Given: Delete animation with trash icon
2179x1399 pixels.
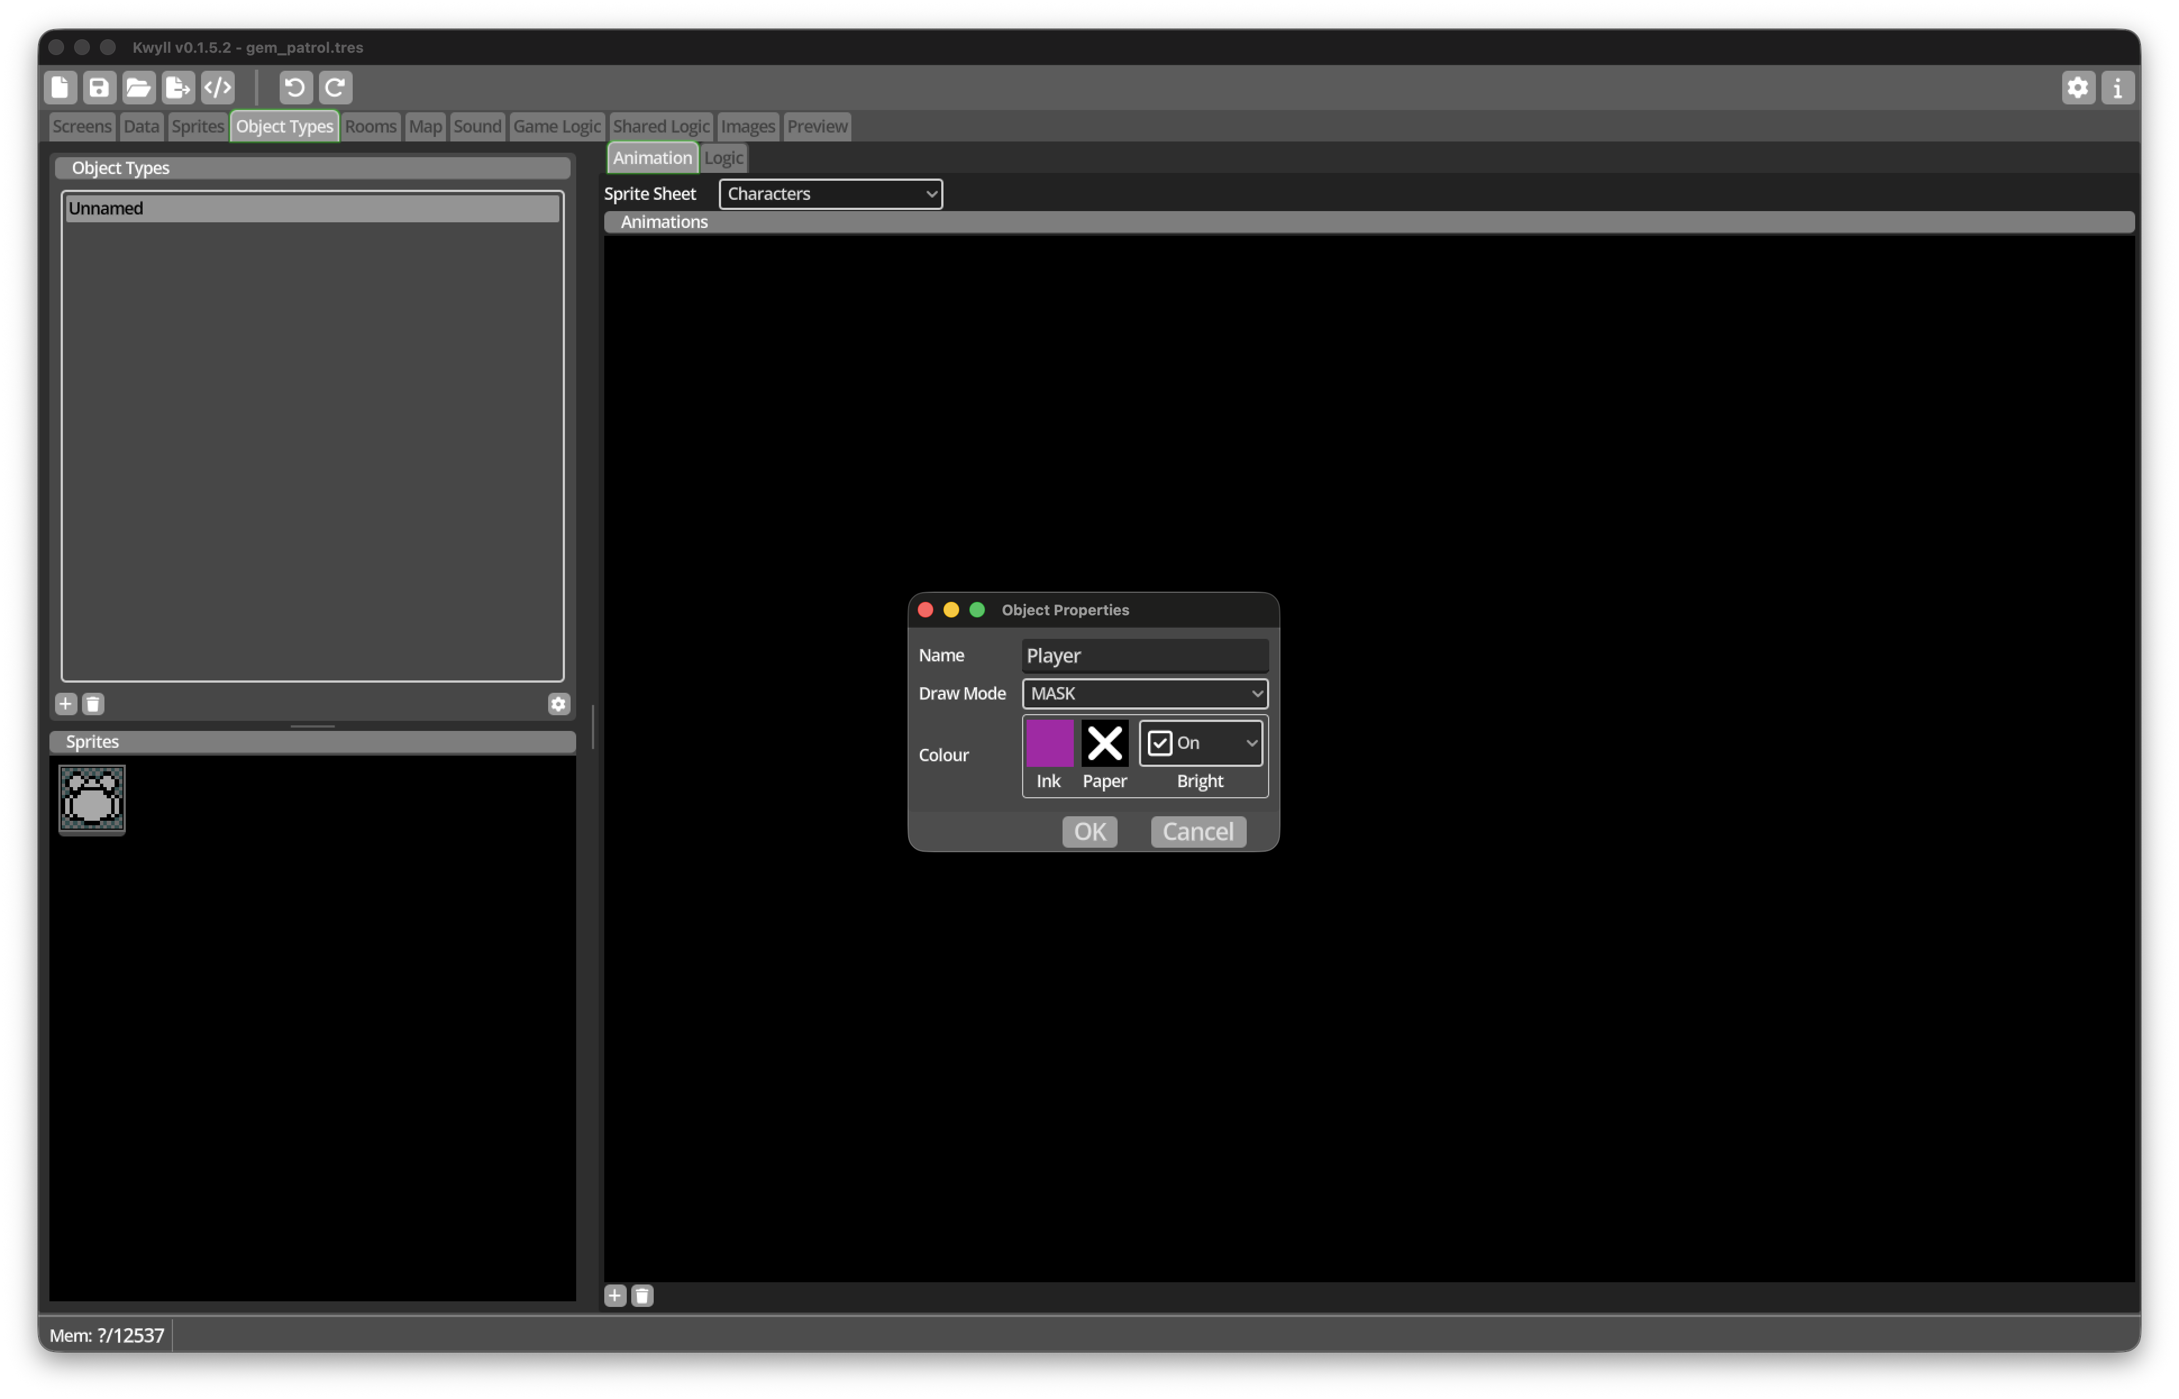Looking at the screenshot, I should pyautogui.click(x=642, y=1296).
